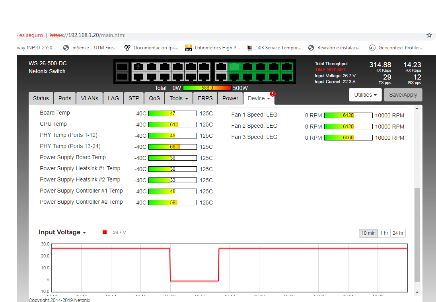Switch graph range to 24 hr
Viewport: 436px width, 302px height.
398,233
